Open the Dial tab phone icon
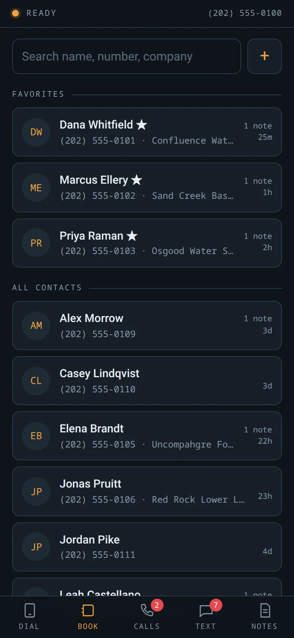This screenshot has height=638, width=294. coord(29,610)
